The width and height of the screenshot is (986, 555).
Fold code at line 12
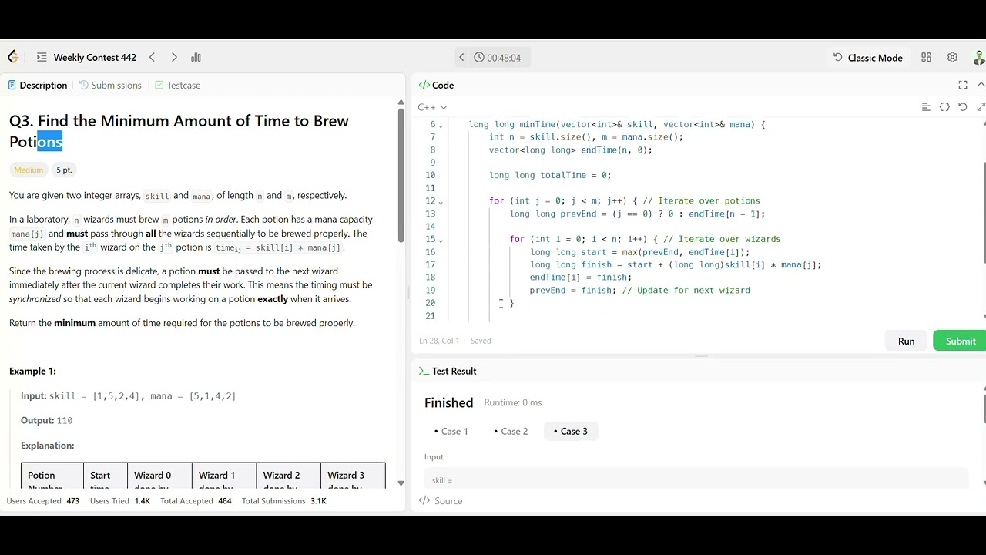pyautogui.click(x=441, y=201)
